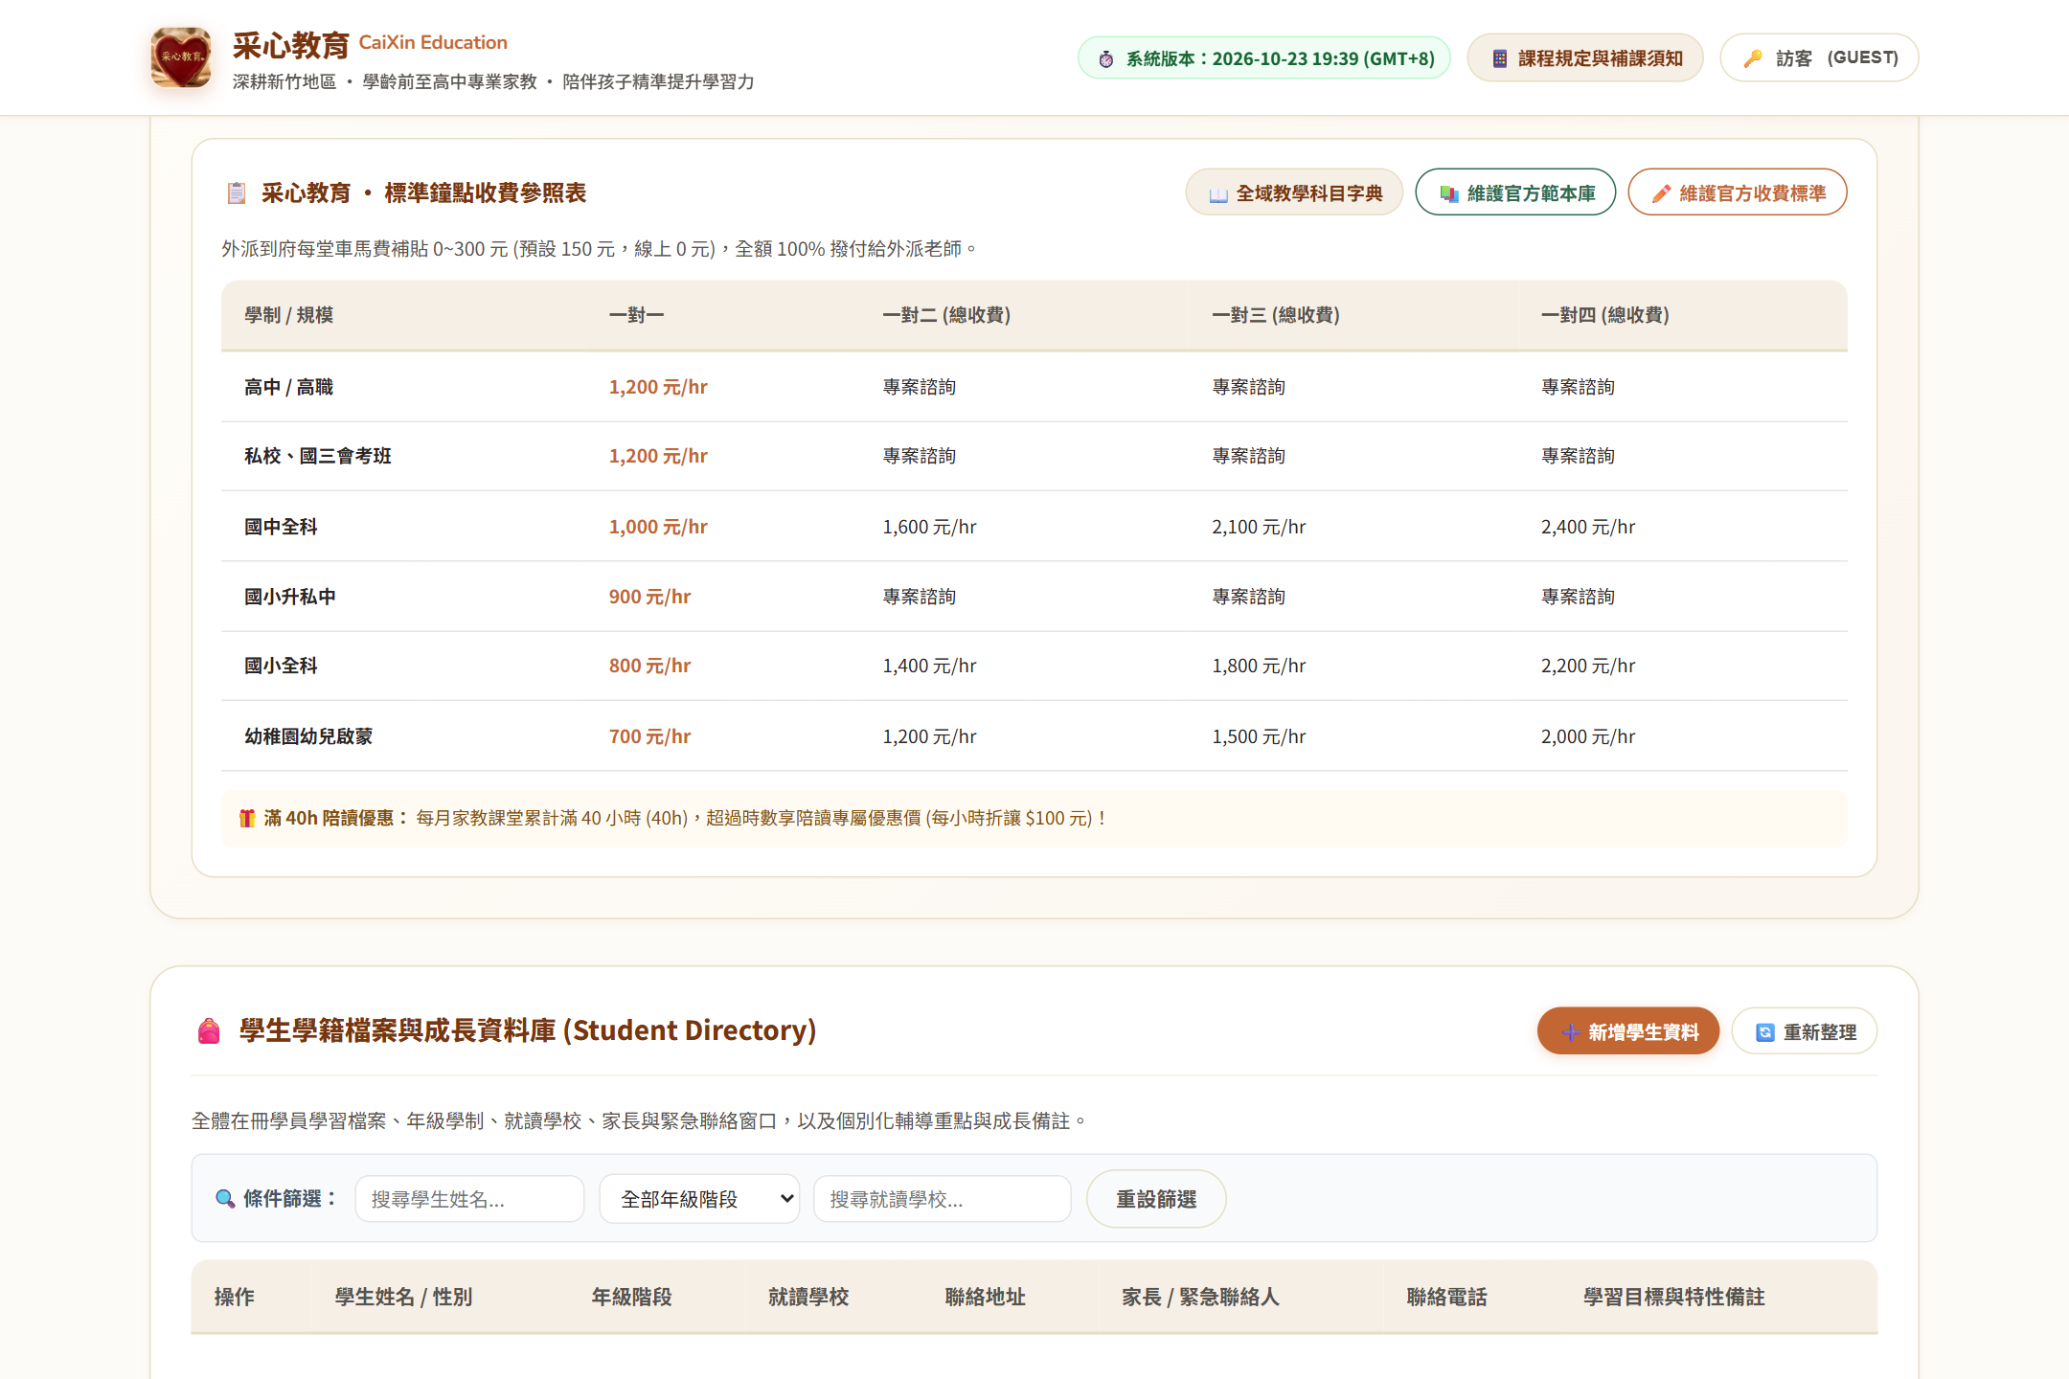
Task: Click 重設篩選 button
Action: point(1156,1199)
